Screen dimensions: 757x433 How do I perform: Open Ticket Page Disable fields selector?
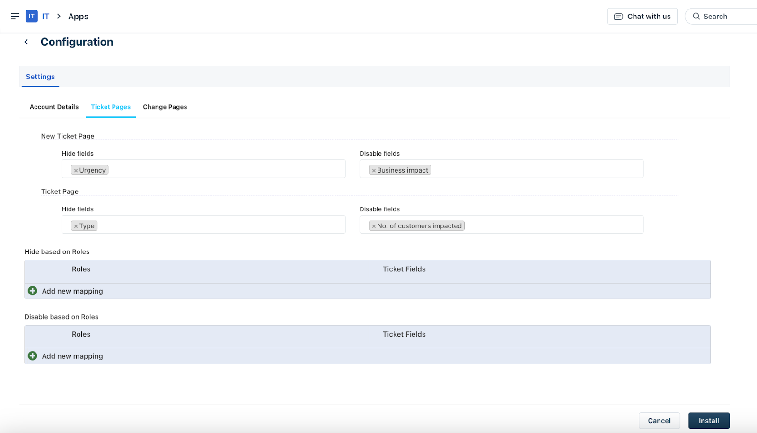coord(502,225)
